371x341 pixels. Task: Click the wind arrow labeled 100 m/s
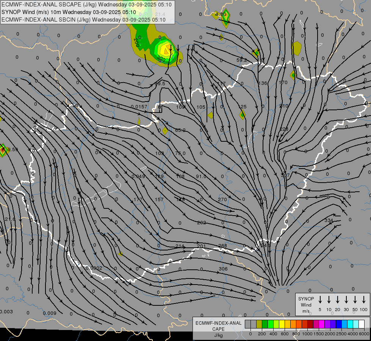click(x=364, y=300)
